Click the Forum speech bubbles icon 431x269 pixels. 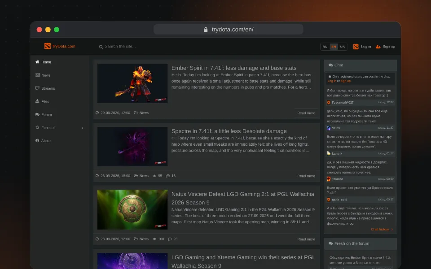click(37, 114)
